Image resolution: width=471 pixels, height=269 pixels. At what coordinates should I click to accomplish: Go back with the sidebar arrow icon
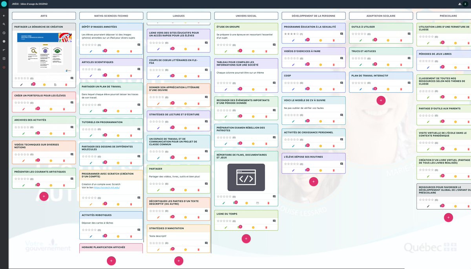4,16
